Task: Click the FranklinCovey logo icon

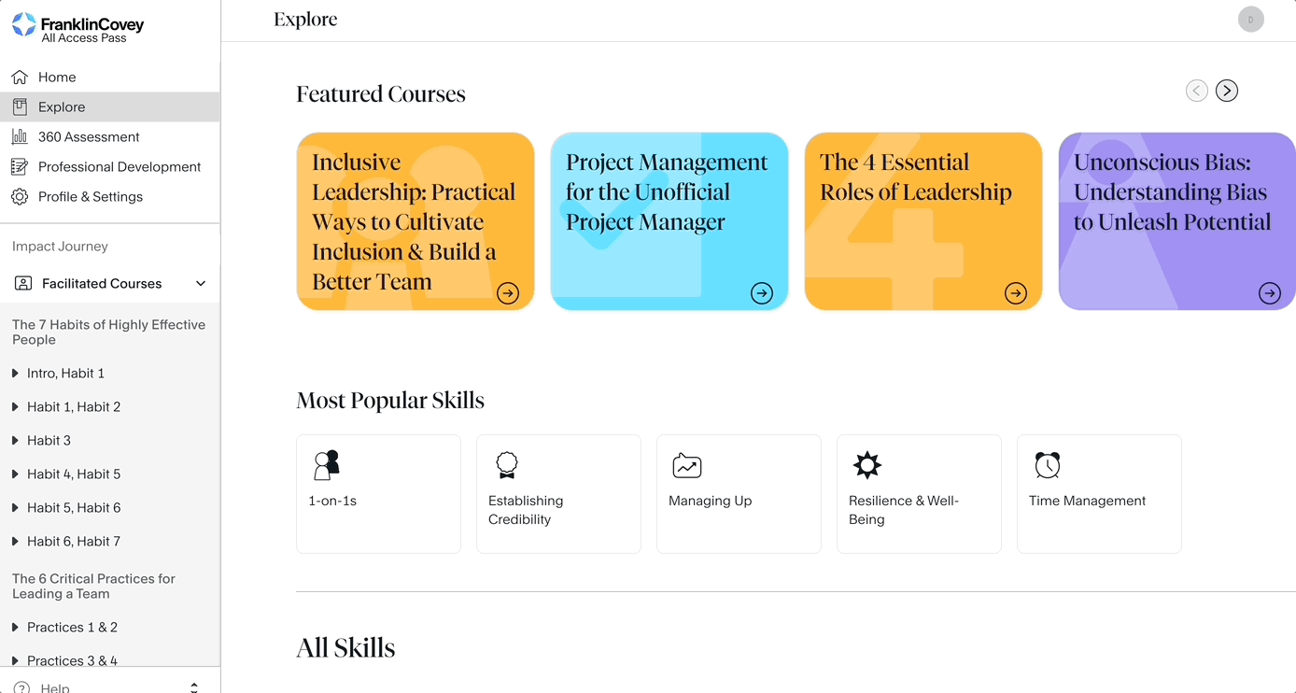Action: click(x=23, y=25)
